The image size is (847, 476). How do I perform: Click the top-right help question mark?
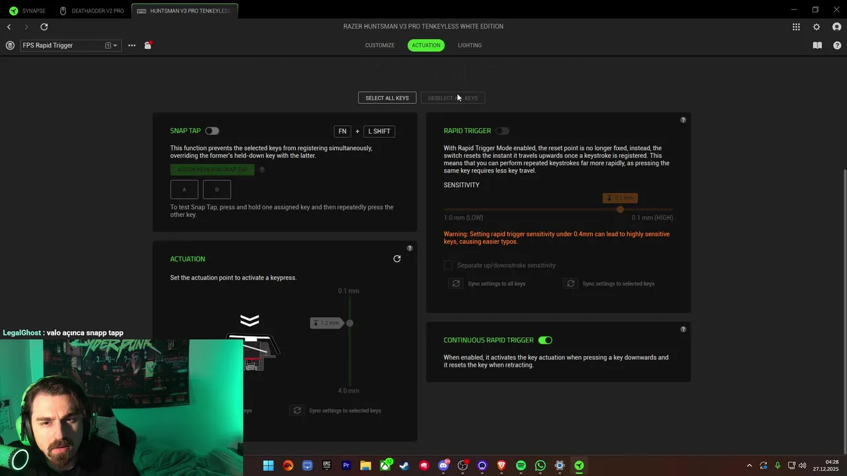point(837,46)
